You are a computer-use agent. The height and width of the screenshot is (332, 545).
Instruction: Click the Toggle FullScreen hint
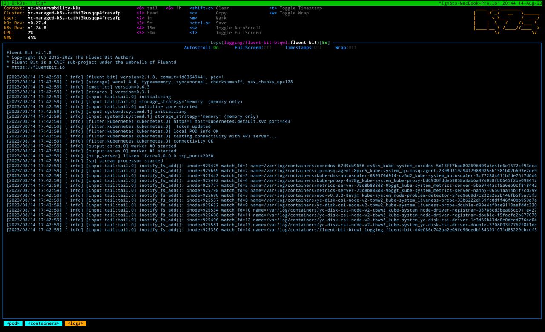pos(225,33)
